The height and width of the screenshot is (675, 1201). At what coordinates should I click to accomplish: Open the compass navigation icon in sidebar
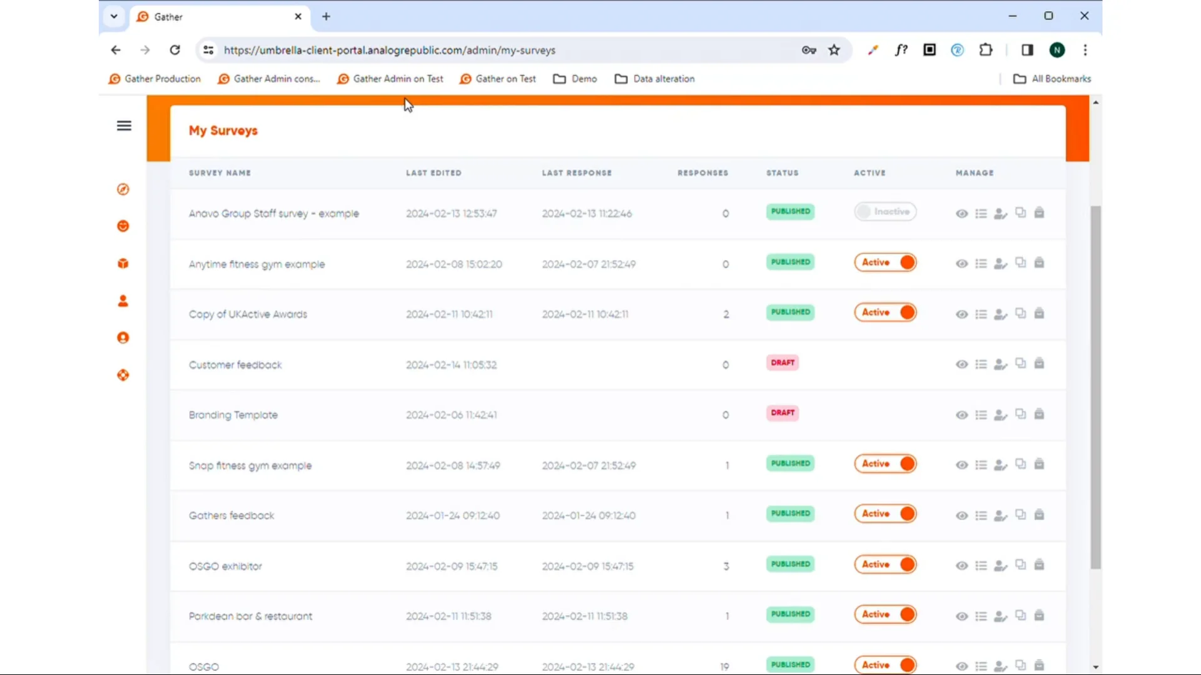123,189
